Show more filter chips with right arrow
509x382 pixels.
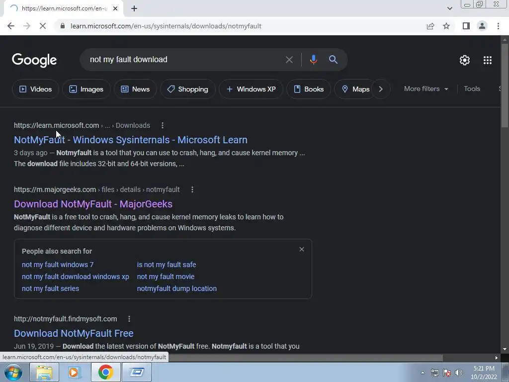tap(381, 89)
